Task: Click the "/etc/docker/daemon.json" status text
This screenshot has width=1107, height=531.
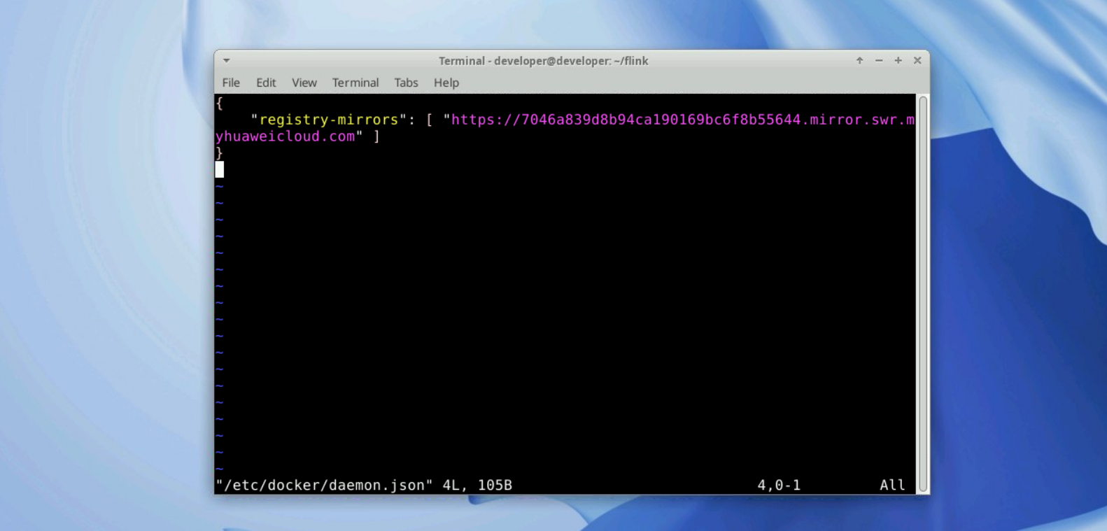Action: click(x=324, y=485)
